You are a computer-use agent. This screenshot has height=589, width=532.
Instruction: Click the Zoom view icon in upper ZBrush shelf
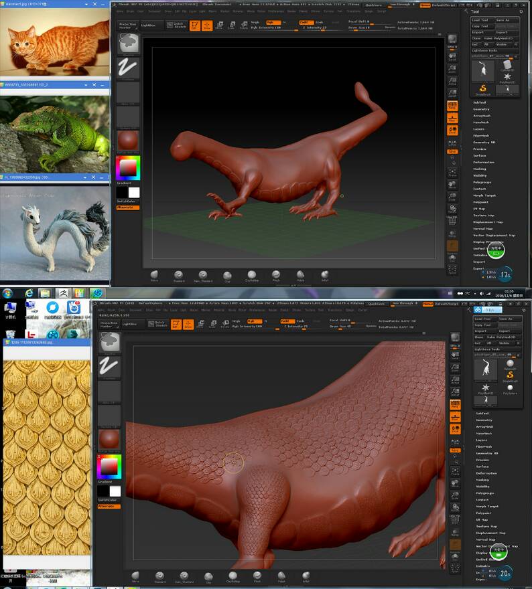point(452,69)
